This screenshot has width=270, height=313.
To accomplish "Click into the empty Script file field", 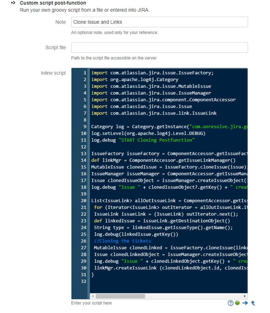I will point(159,47).
